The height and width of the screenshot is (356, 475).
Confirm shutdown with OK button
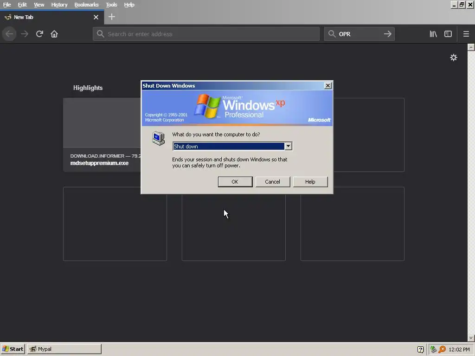[x=235, y=182]
